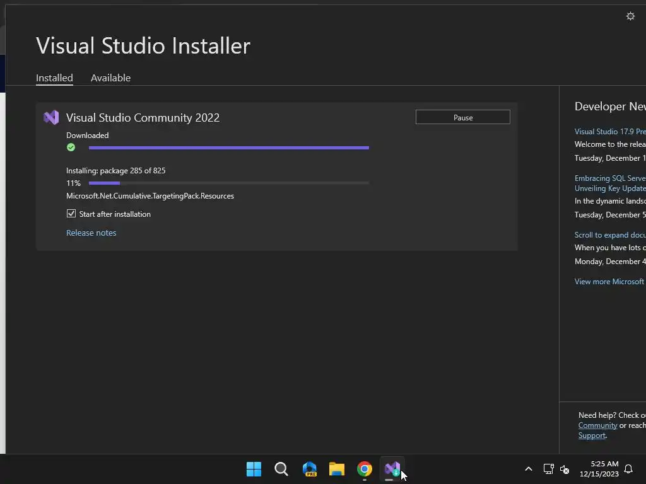This screenshot has width=646, height=484.
Task: Open the Release notes link
Action: tap(91, 233)
